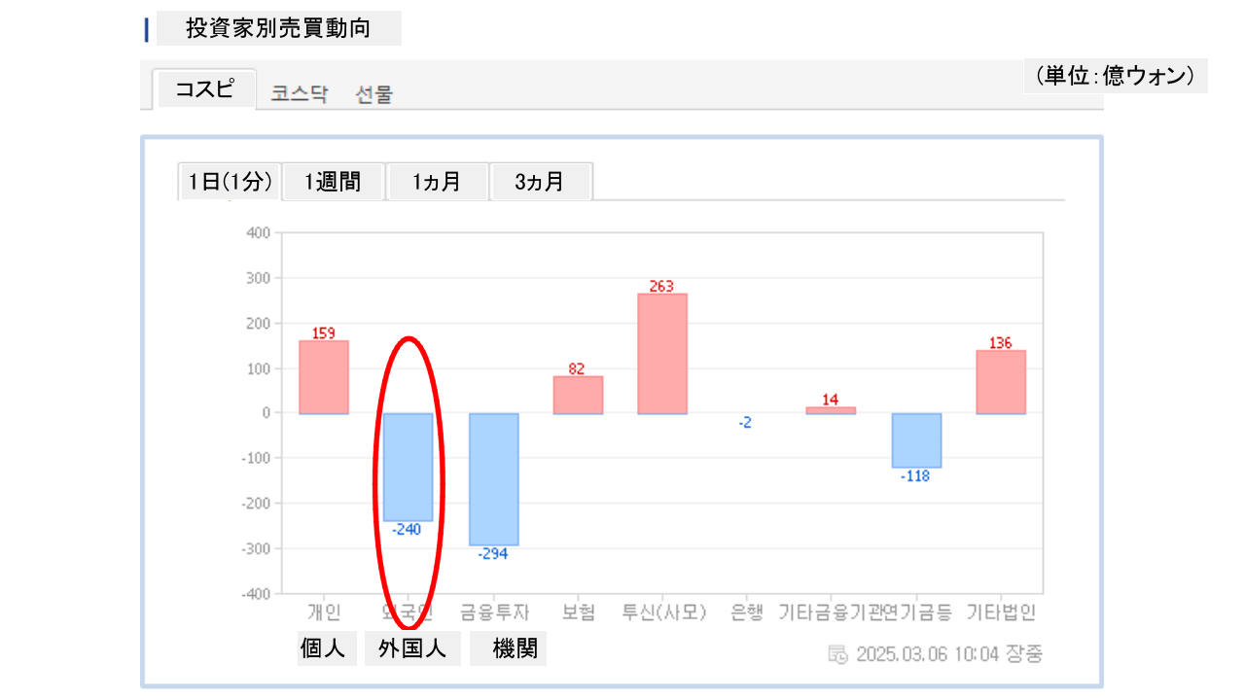
Task: Open the 선물 tab
Action: click(x=374, y=94)
